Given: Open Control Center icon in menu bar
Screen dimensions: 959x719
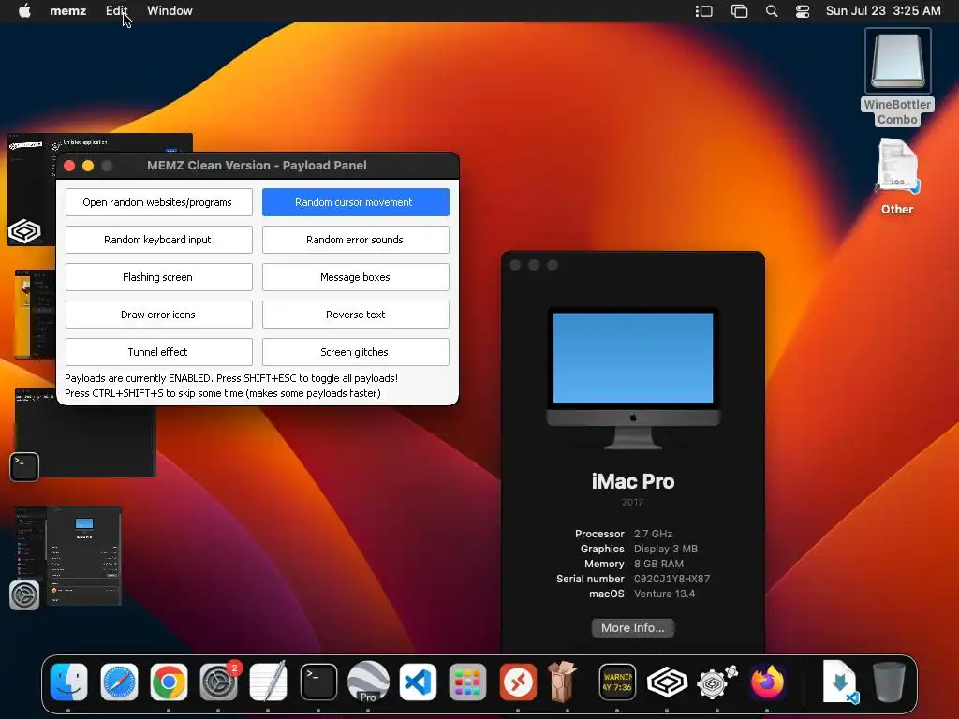Looking at the screenshot, I should (x=803, y=11).
